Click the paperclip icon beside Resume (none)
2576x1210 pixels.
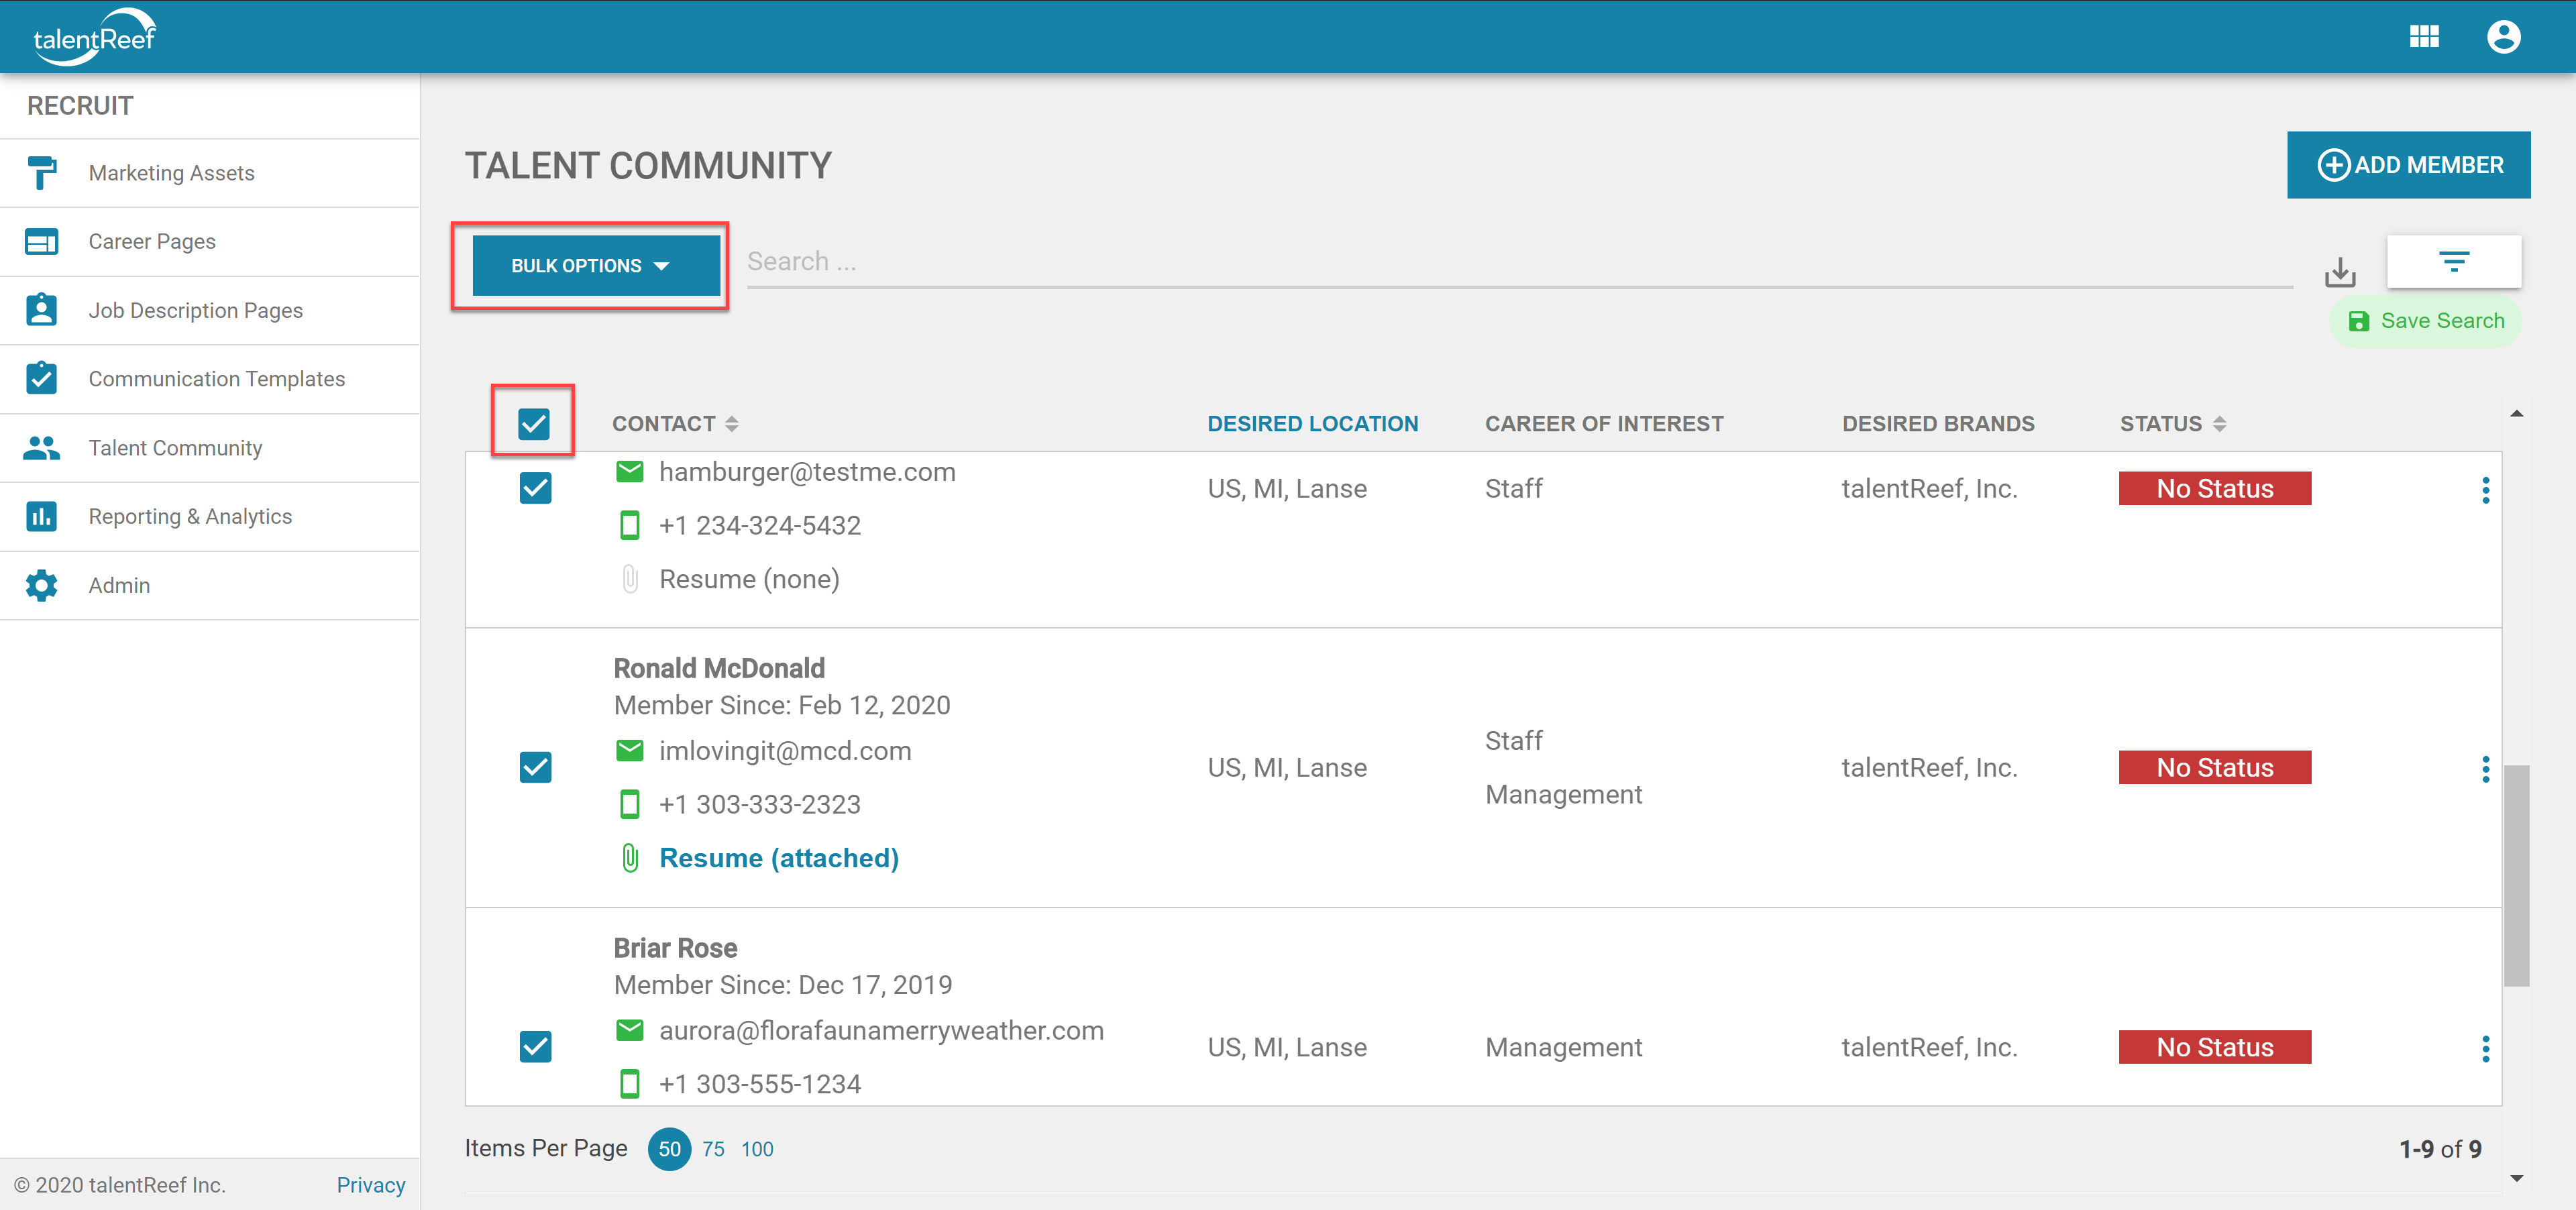(x=630, y=579)
